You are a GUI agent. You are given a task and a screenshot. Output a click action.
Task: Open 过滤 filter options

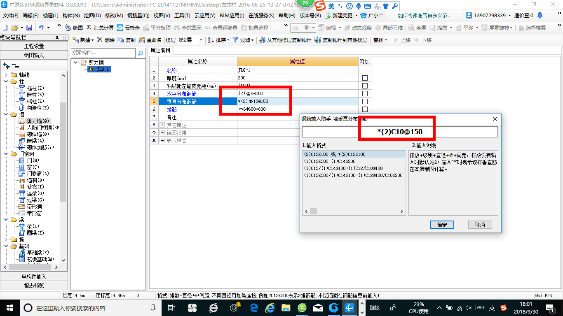[x=243, y=40]
